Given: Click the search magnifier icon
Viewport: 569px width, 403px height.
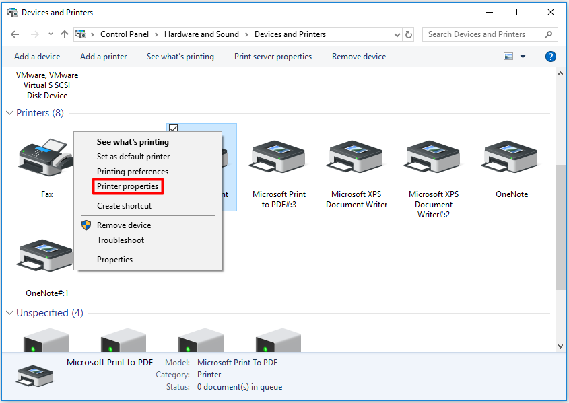Looking at the screenshot, I should (548, 34).
